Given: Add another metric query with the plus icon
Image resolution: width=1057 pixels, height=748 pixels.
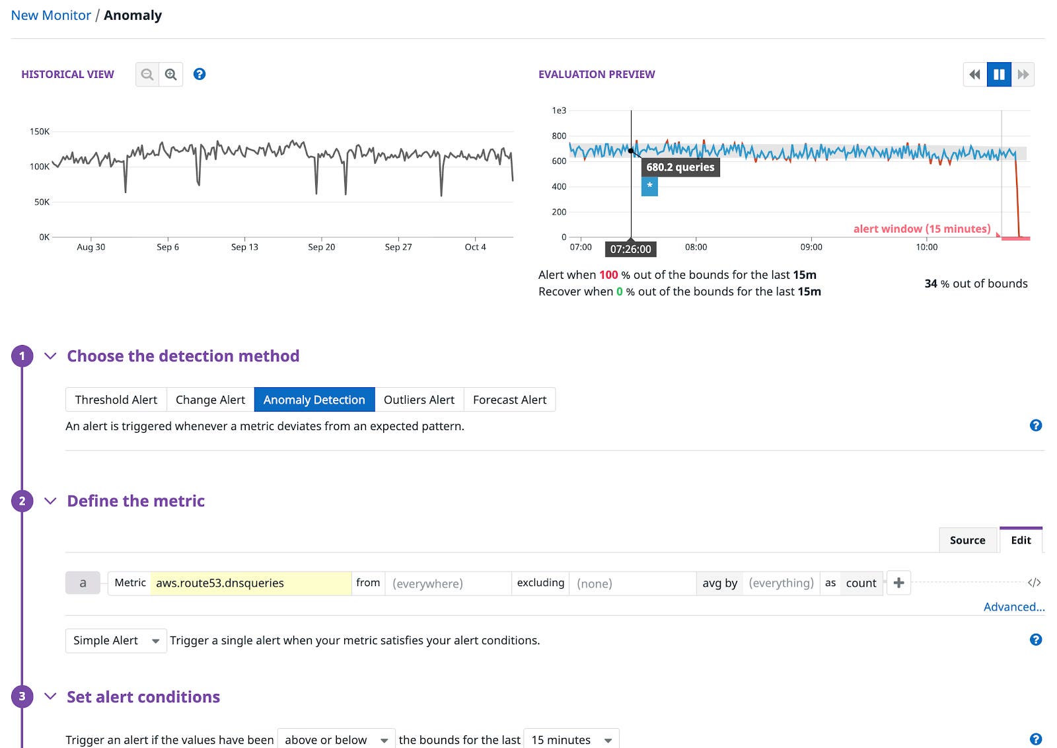Looking at the screenshot, I should coord(898,583).
